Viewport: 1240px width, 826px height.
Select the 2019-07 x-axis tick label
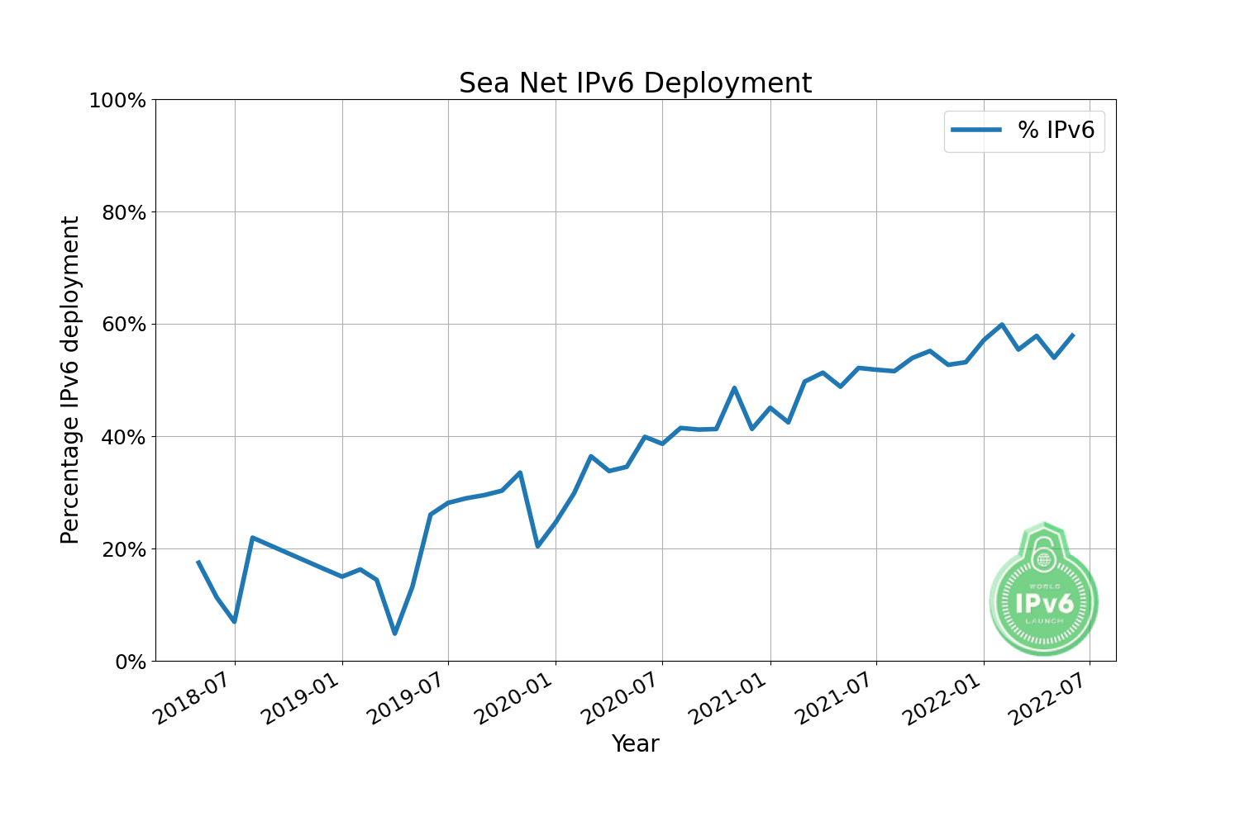coord(409,700)
